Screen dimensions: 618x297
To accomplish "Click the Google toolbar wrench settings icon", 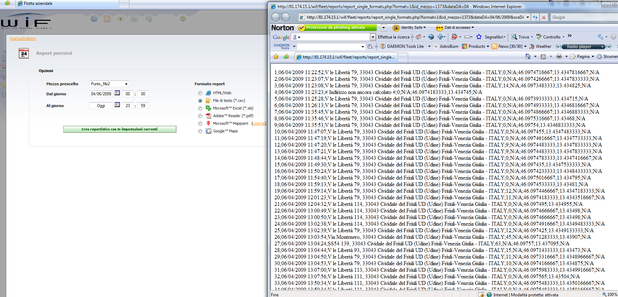I will (600, 37).
